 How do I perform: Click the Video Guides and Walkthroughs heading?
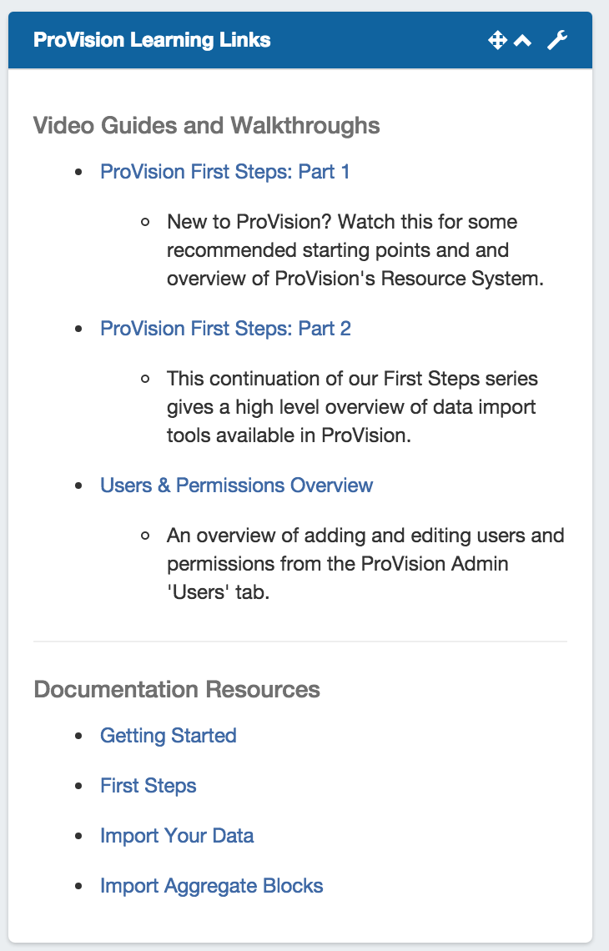tap(206, 126)
